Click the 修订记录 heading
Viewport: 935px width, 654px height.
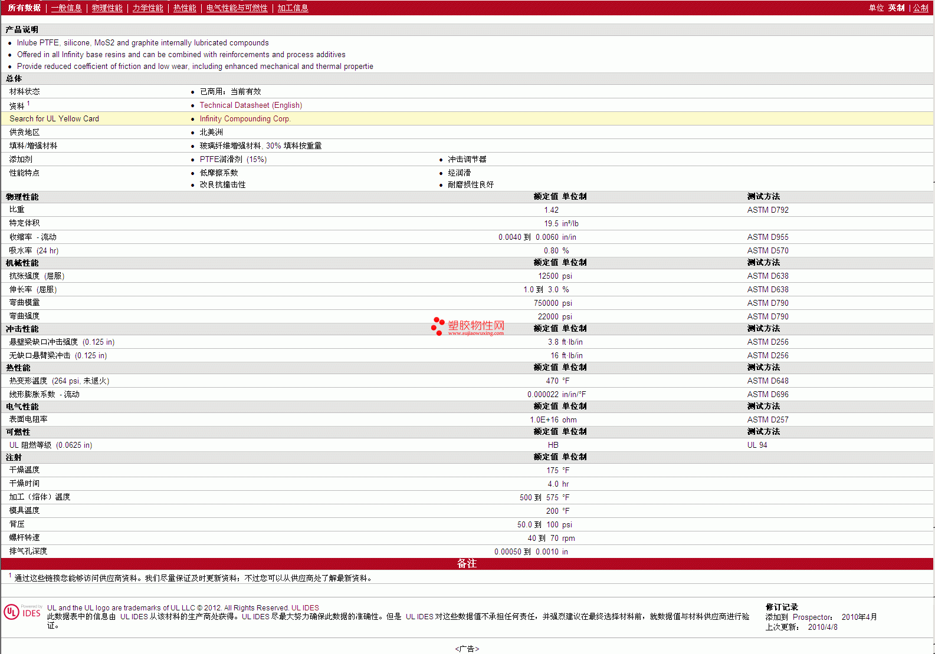[782, 607]
